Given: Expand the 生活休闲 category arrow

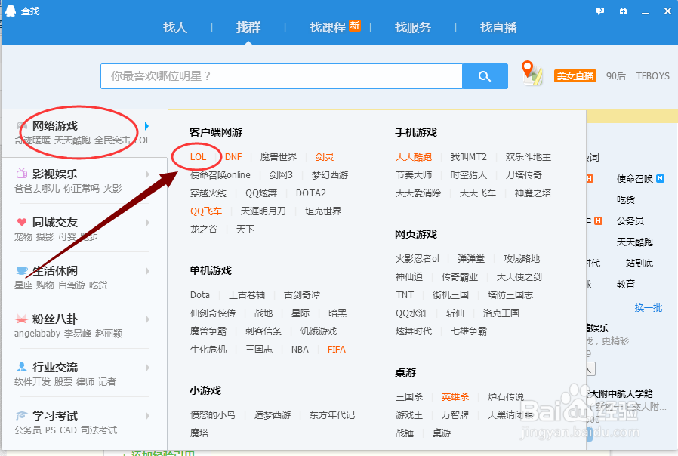Looking at the screenshot, I should (147, 271).
